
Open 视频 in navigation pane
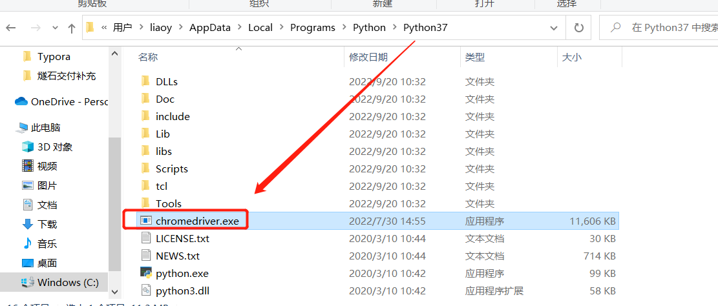tap(47, 167)
